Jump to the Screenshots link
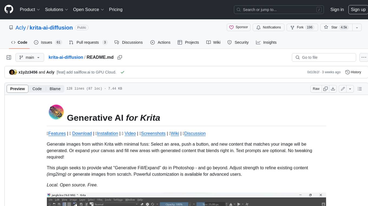 153,133
